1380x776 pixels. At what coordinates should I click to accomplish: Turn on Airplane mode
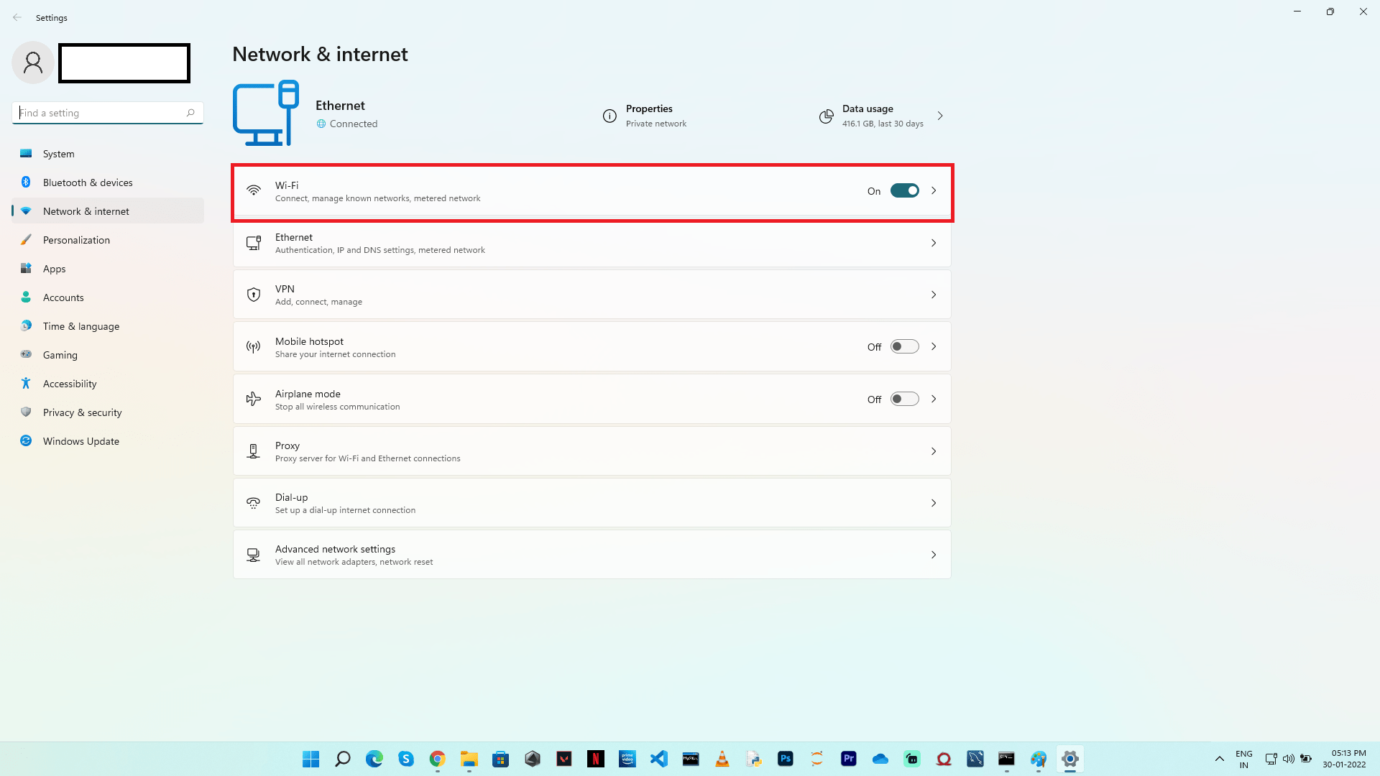pyautogui.click(x=904, y=398)
